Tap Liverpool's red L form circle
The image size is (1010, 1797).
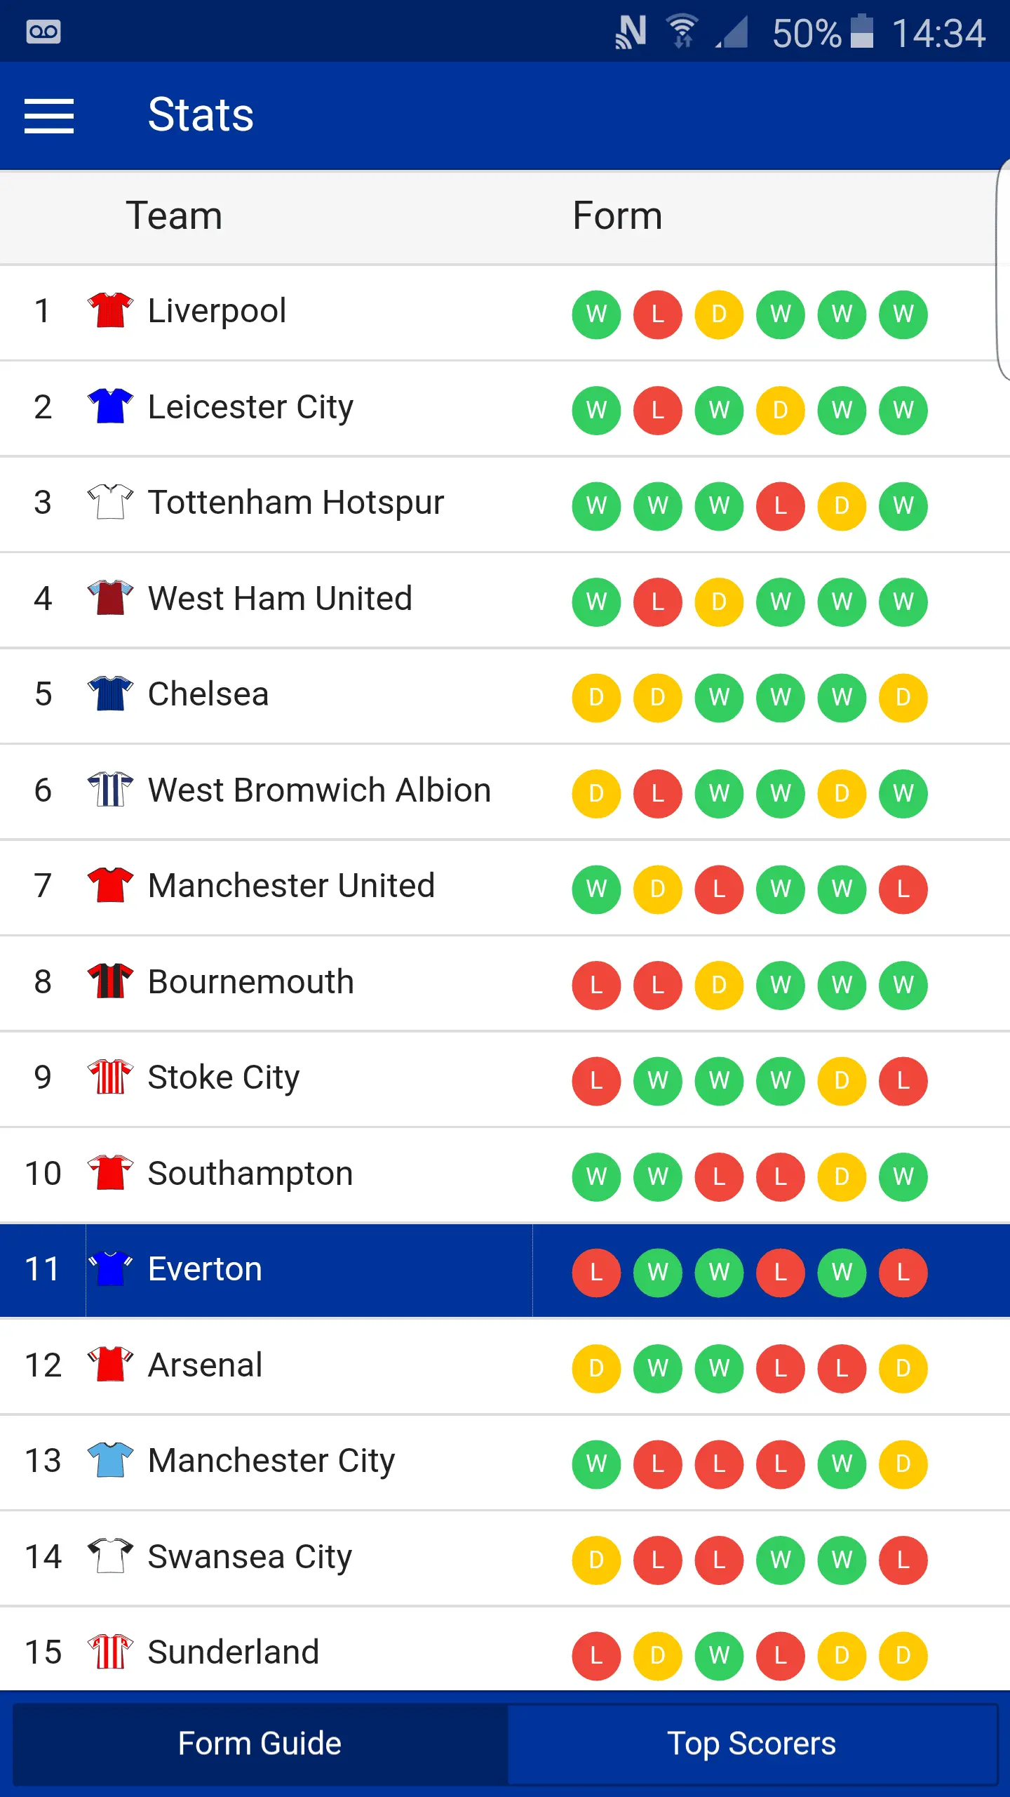[x=657, y=314]
